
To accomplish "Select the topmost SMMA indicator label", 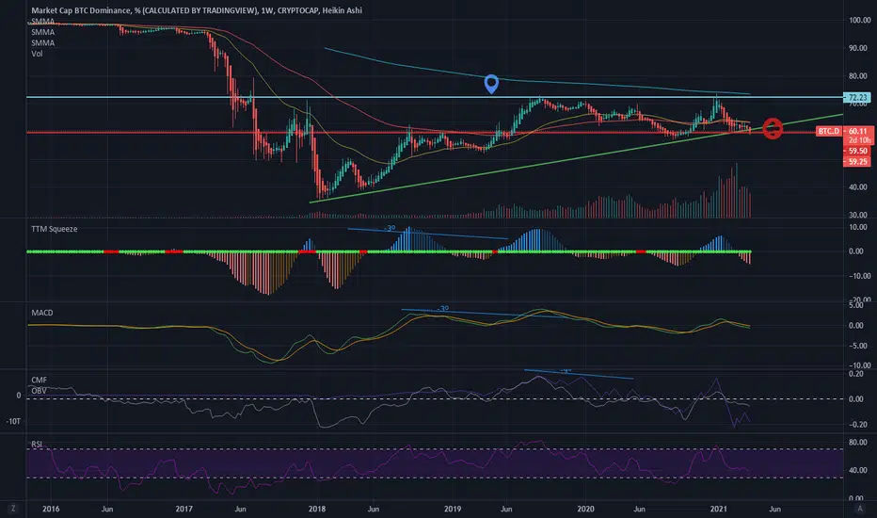I will coord(43,22).
